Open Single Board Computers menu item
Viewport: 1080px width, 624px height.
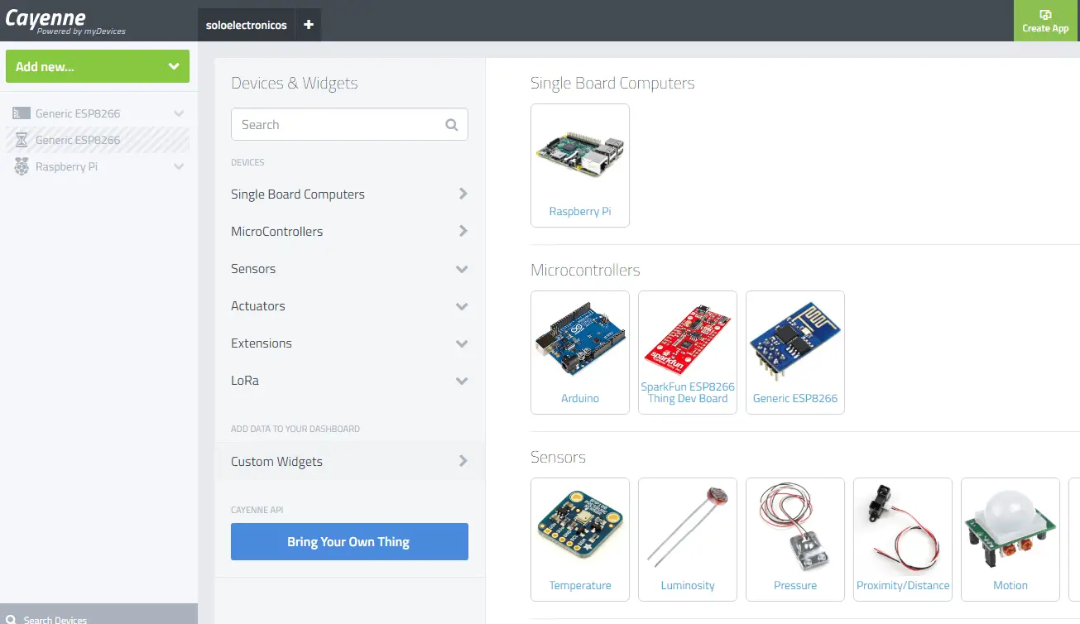pos(349,194)
